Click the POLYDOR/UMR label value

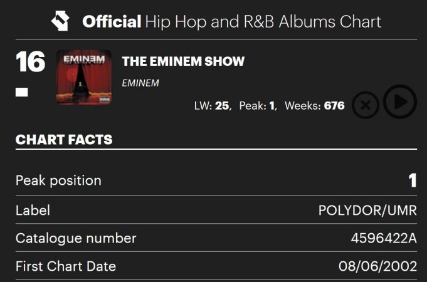[x=367, y=210]
